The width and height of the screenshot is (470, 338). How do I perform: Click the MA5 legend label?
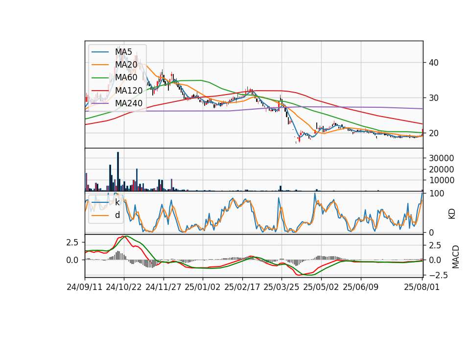click(123, 52)
